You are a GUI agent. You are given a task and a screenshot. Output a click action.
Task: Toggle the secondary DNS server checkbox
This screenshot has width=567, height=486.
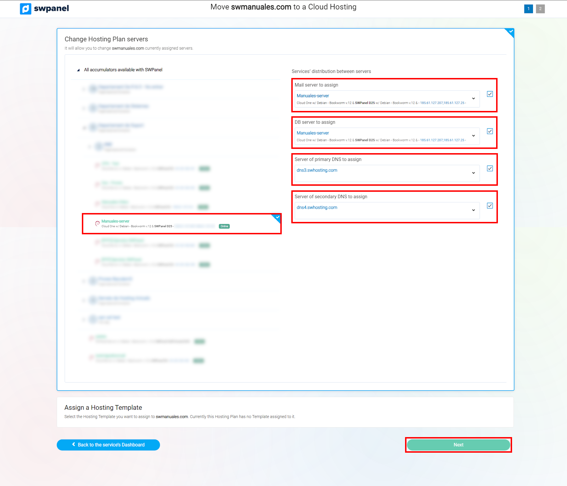(490, 206)
